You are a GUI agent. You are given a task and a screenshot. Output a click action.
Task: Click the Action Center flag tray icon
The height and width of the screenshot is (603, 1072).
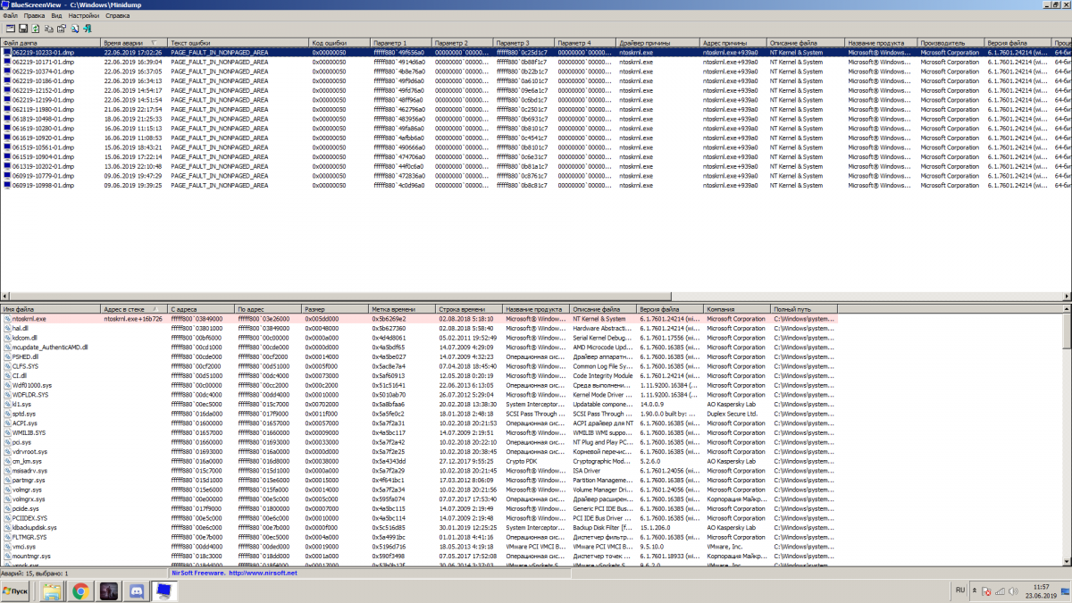[987, 590]
